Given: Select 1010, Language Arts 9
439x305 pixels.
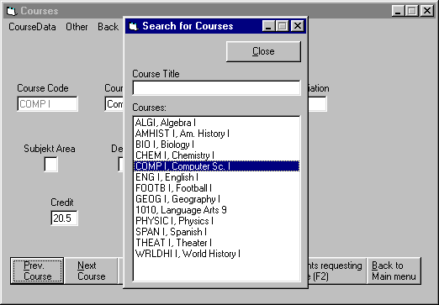Looking at the screenshot, I should [216, 210].
